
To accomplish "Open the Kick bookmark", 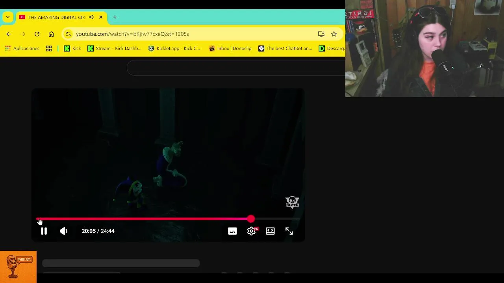I will click(x=72, y=48).
